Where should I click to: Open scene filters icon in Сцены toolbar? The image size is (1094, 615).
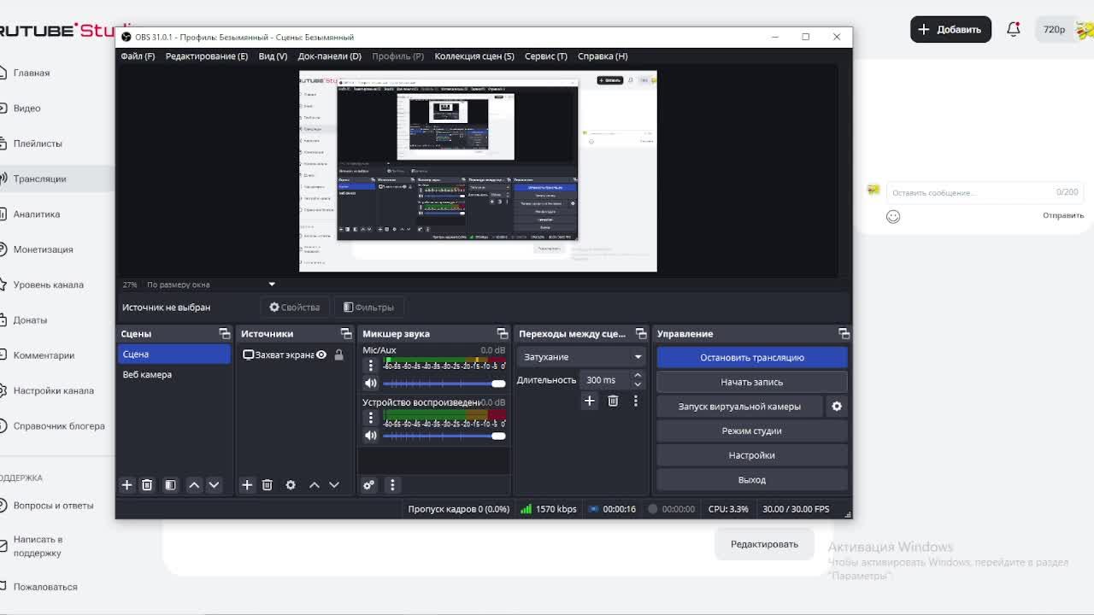pyautogui.click(x=170, y=485)
